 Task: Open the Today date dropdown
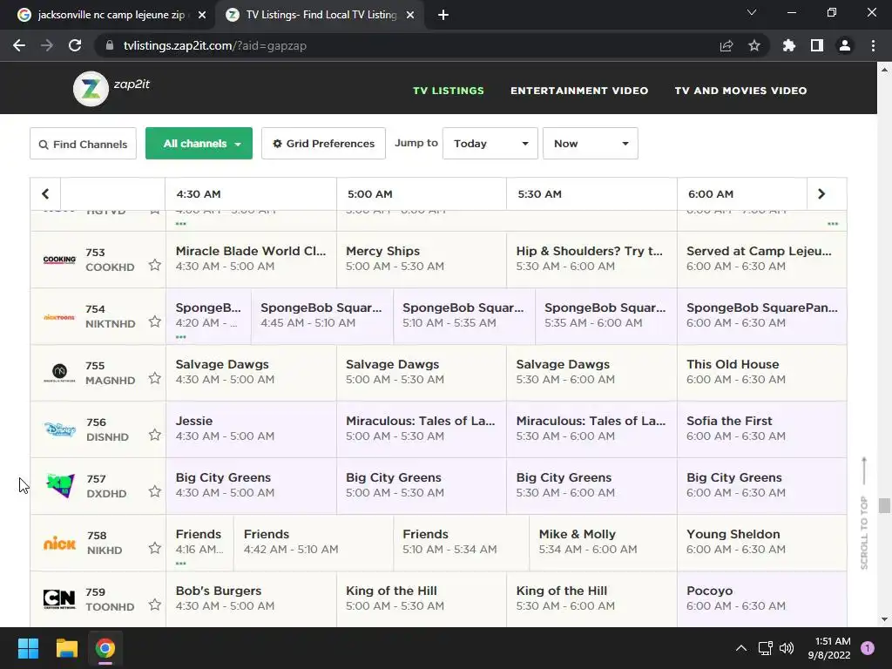(490, 144)
